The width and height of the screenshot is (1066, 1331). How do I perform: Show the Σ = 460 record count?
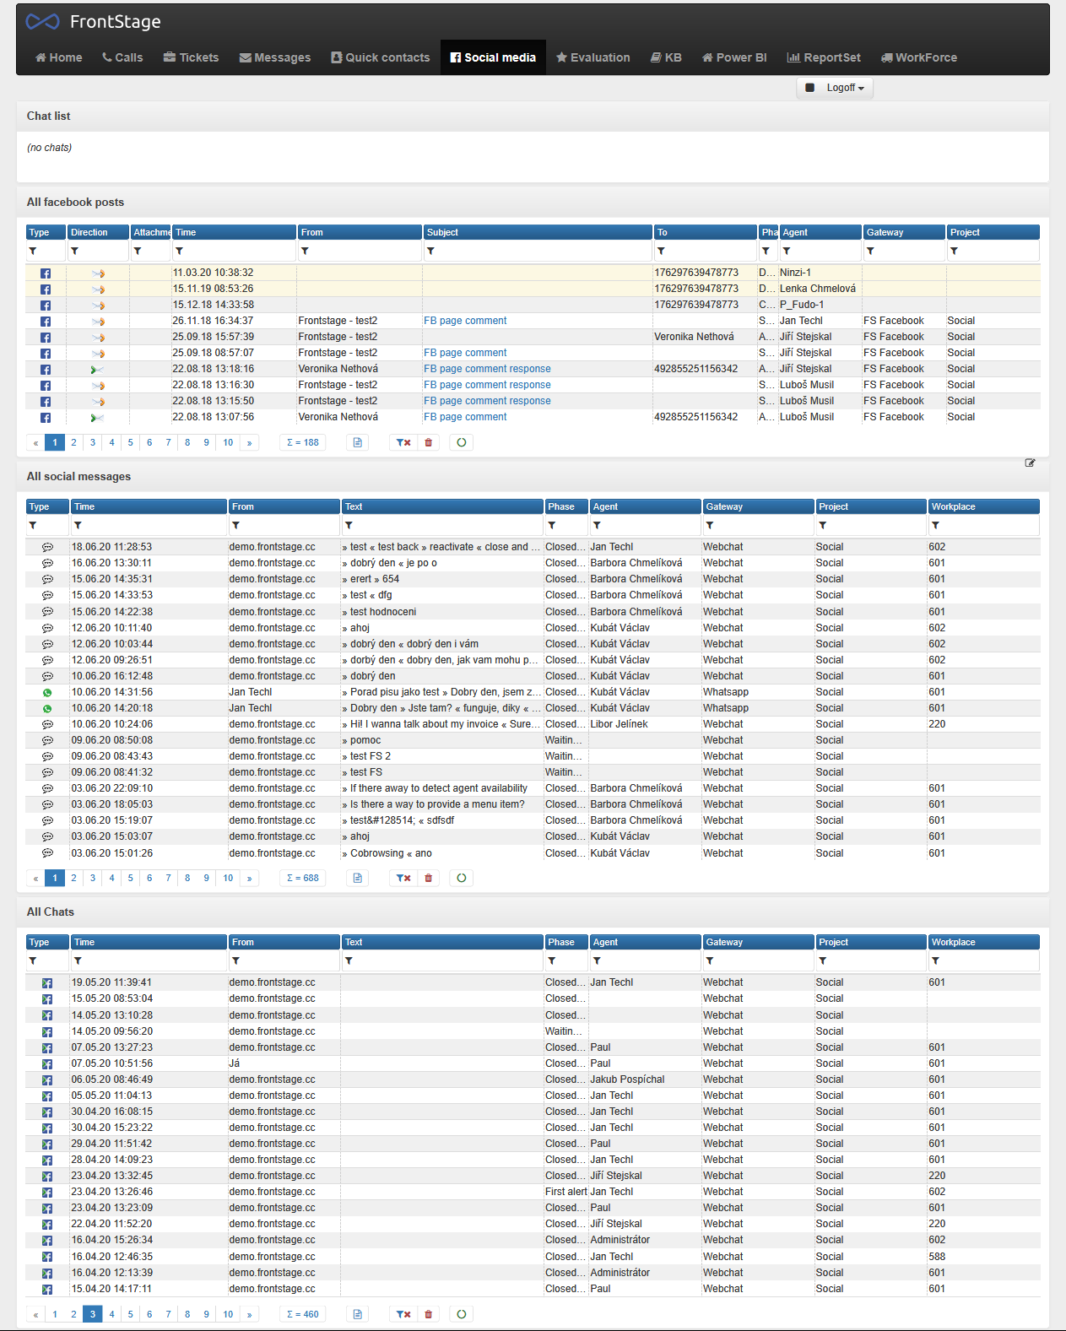303,1314
